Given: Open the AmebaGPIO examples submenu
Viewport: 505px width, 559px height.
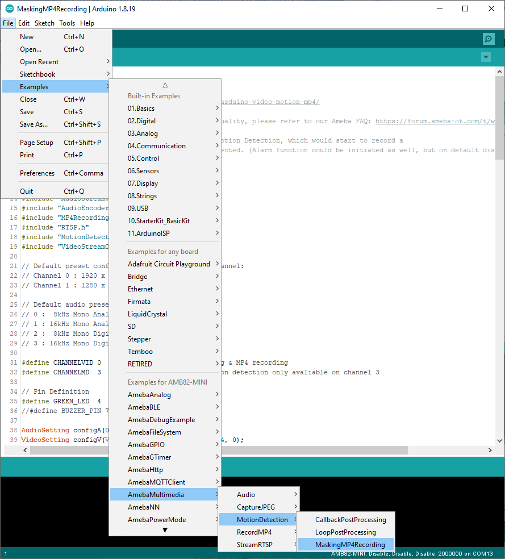Looking at the screenshot, I should 165,445.
